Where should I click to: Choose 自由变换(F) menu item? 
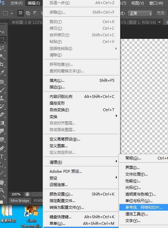(x=81, y=110)
